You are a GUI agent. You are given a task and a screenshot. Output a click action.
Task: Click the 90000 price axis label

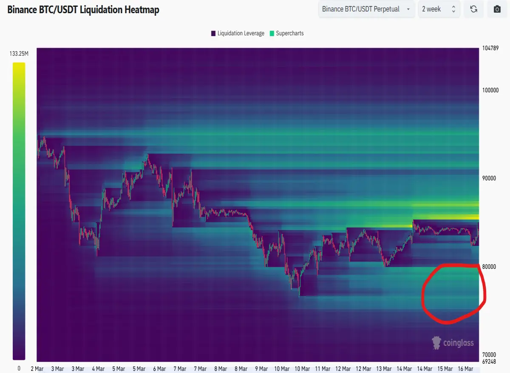coord(490,178)
